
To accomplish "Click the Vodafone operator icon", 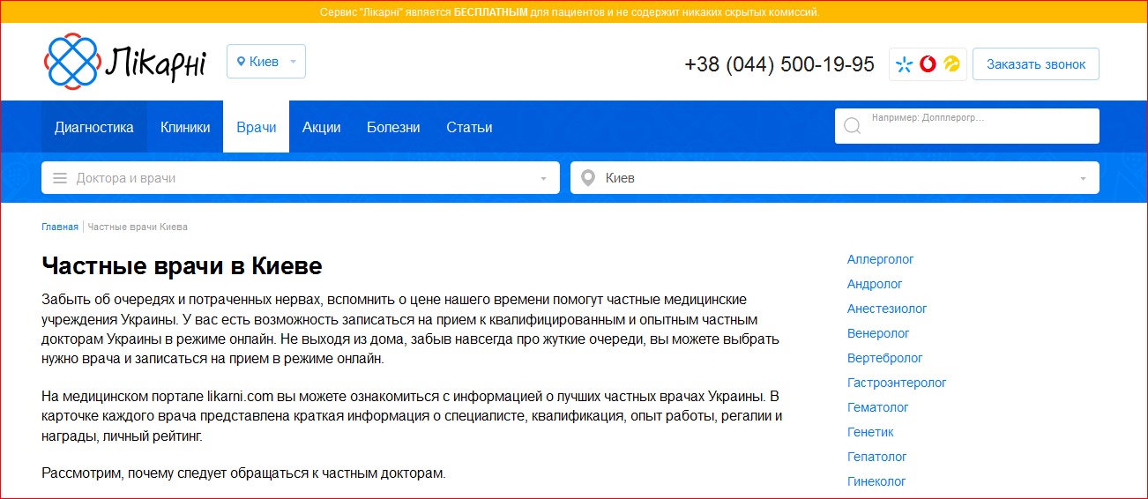I will pos(928,64).
